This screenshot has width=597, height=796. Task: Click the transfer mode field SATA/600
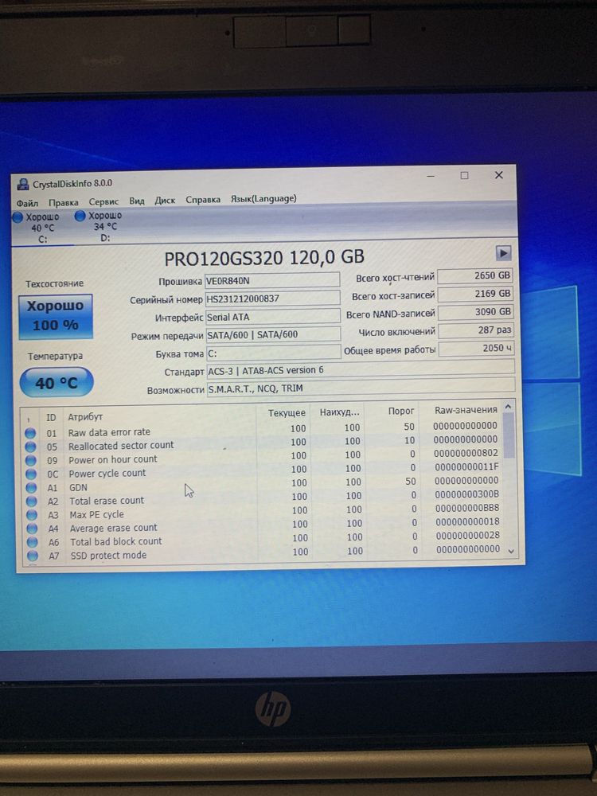(274, 334)
